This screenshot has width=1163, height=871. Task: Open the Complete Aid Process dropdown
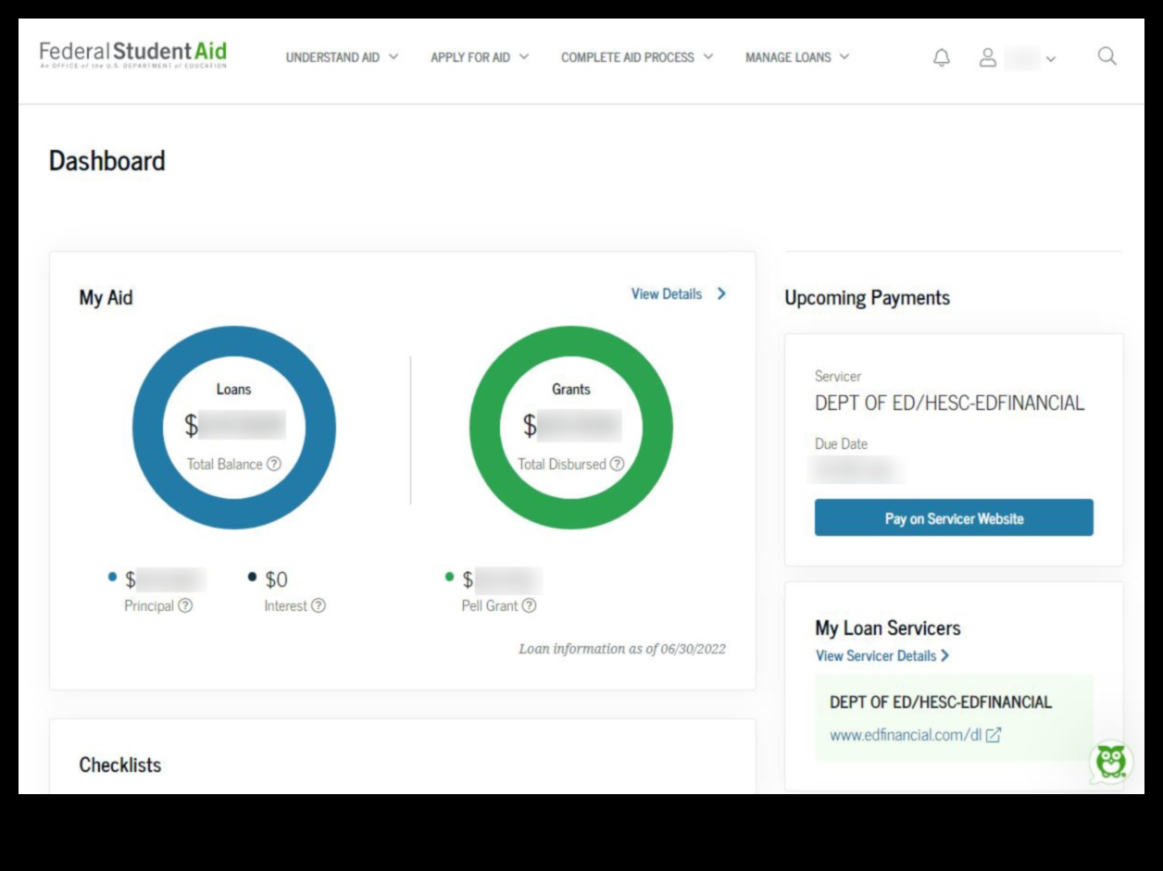point(637,57)
